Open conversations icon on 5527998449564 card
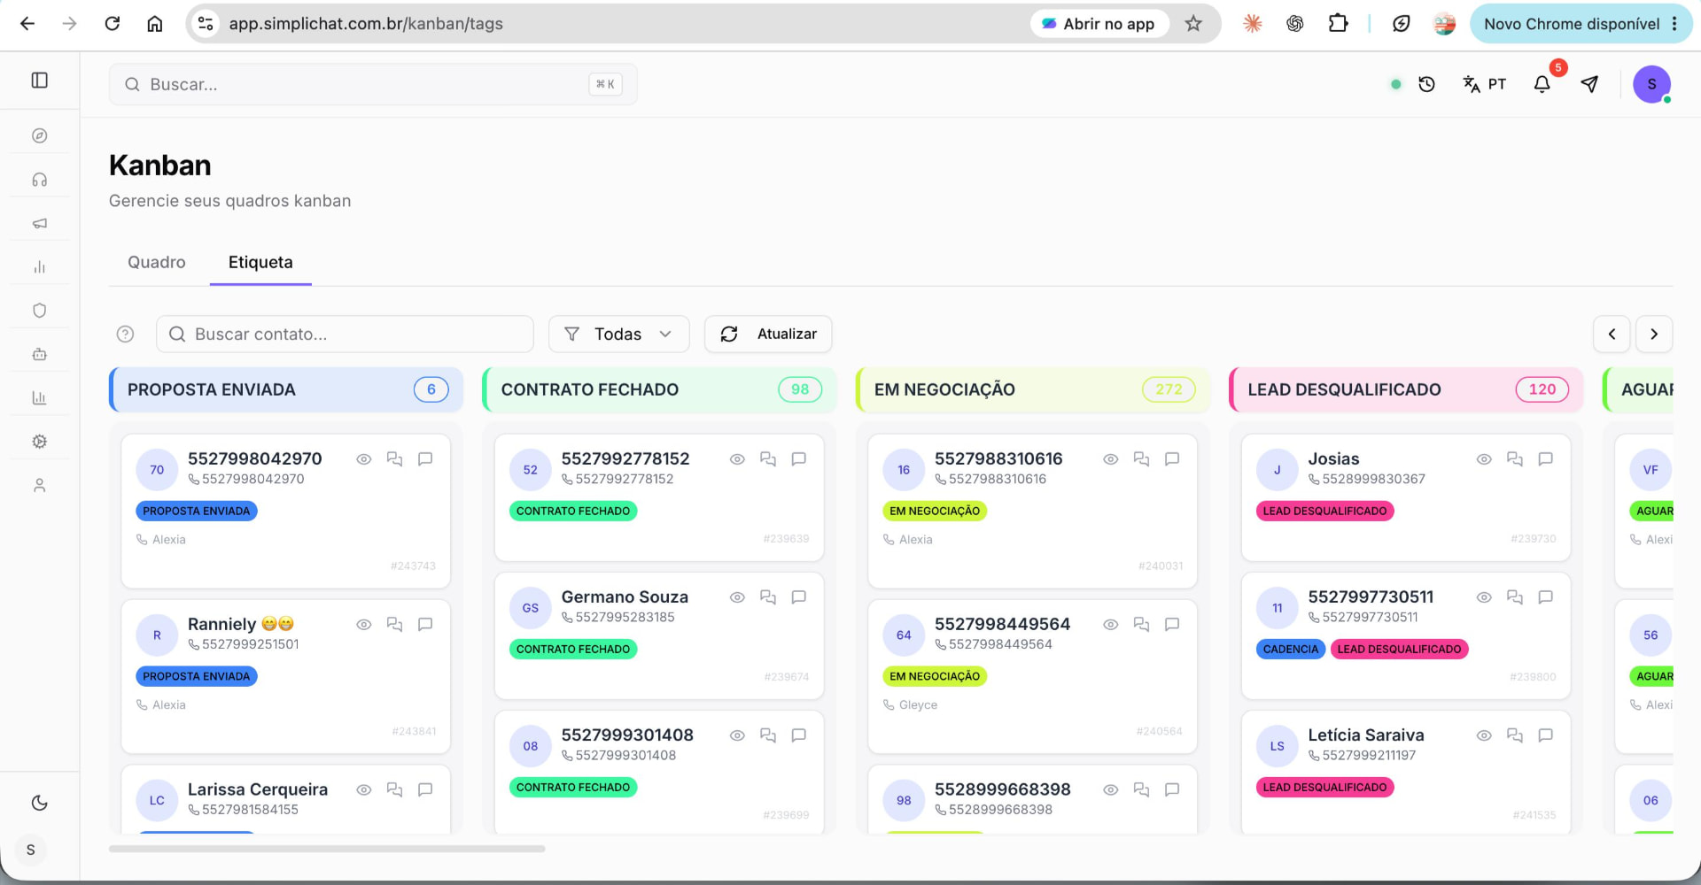Image resolution: width=1701 pixels, height=885 pixels. pos(1141,625)
